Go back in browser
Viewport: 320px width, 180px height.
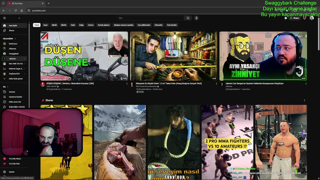coord(3,10)
